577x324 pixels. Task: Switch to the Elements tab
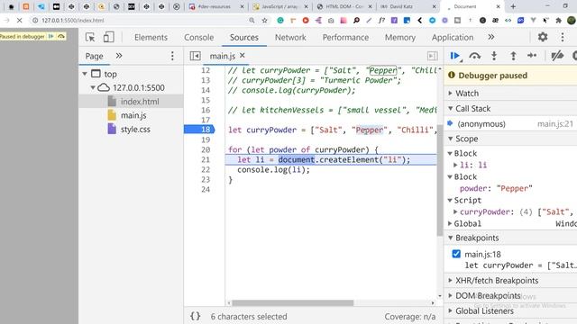click(151, 37)
